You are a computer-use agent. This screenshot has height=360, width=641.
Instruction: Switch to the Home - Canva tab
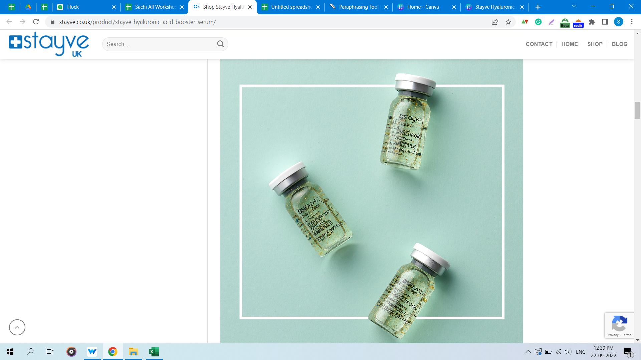[x=423, y=7]
